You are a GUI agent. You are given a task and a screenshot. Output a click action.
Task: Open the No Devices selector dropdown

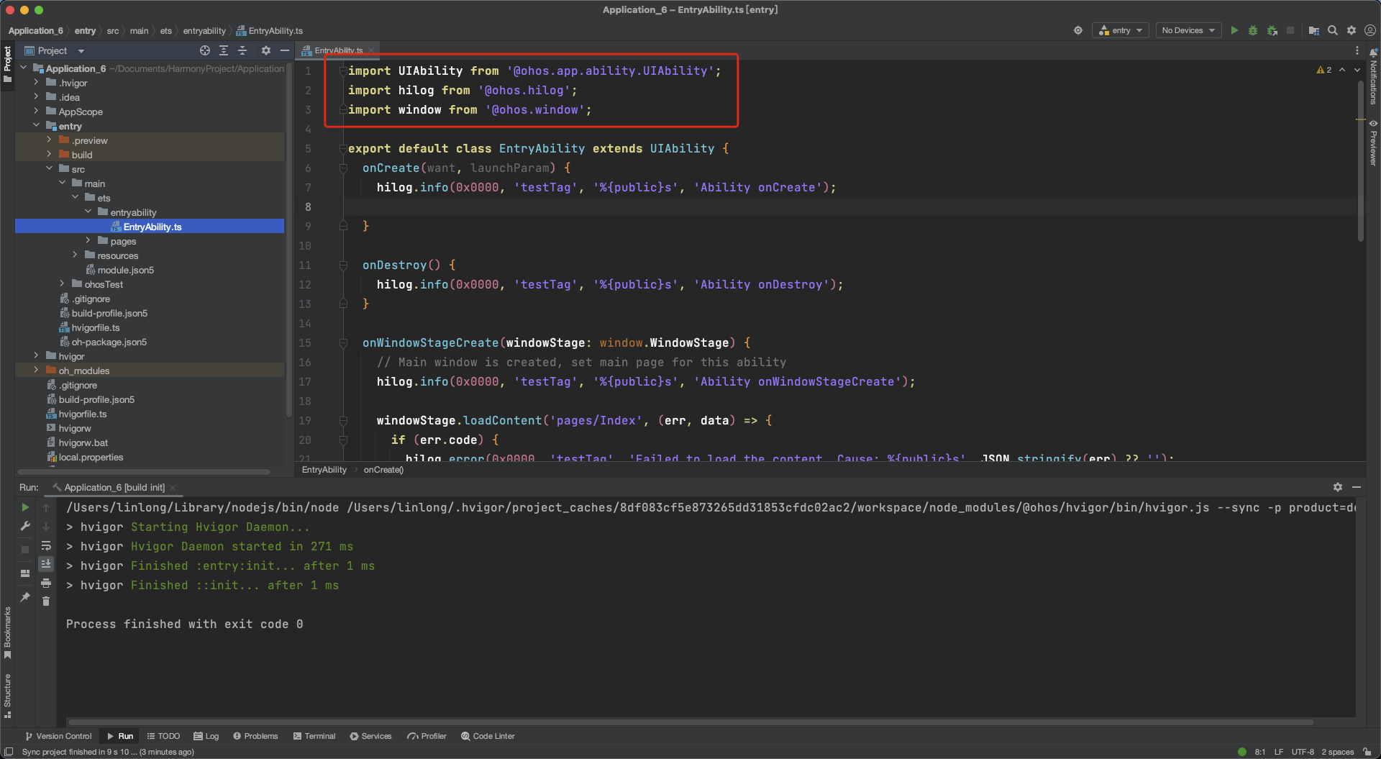1188,30
